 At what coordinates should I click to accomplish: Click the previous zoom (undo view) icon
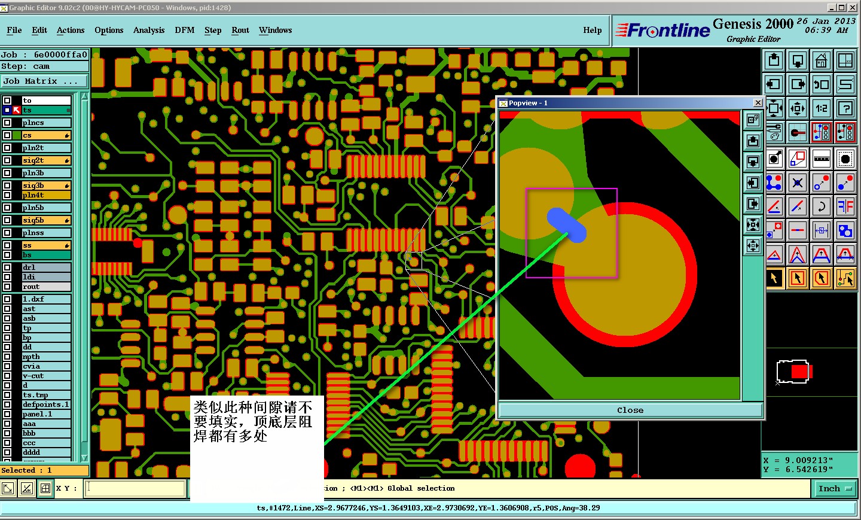[x=822, y=84]
